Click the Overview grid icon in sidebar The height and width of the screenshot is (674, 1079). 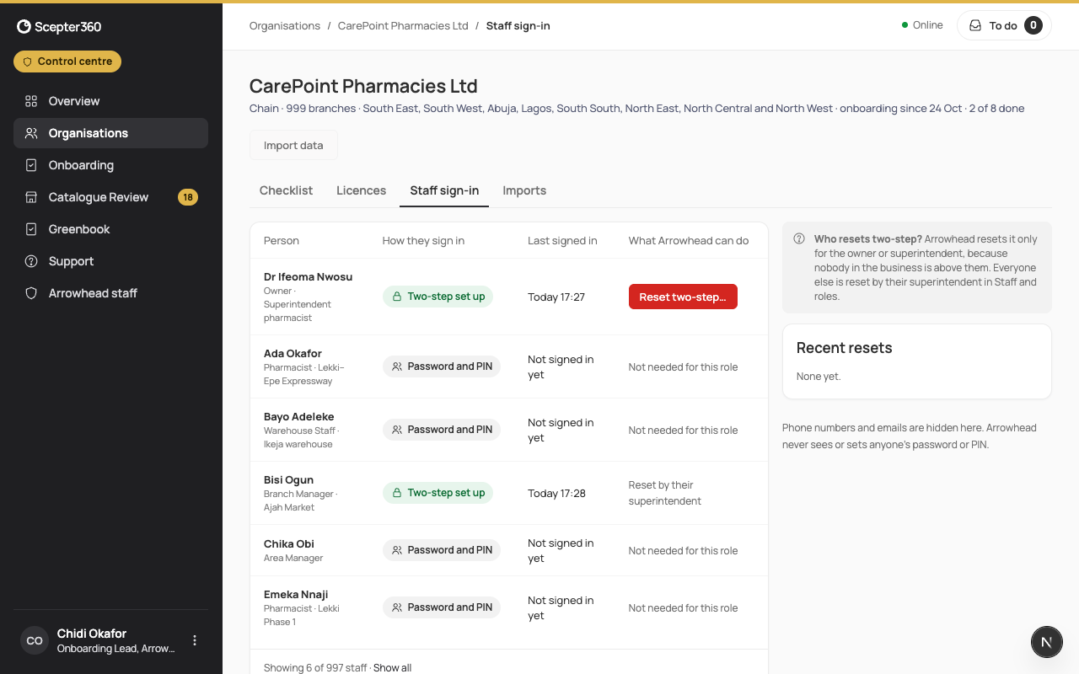pos(31,101)
